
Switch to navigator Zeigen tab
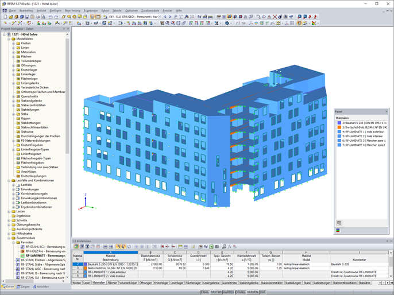pos(23,287)
